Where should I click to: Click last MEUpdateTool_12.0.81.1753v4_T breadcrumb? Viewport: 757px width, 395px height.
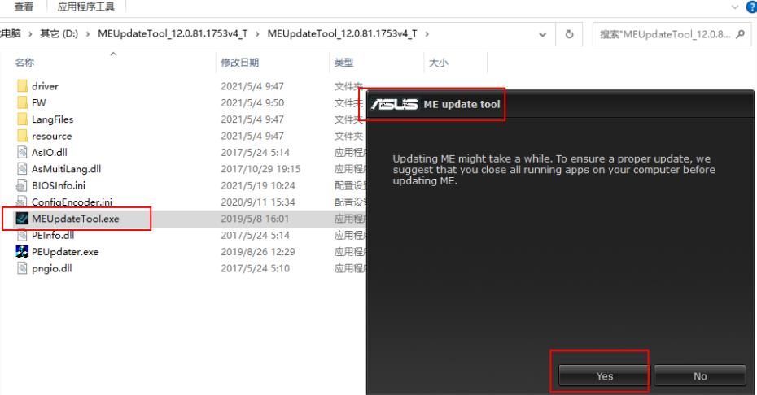343,34
